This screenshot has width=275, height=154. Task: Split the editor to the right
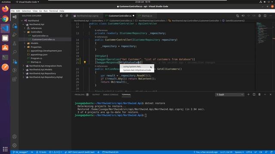(x=265, y=16)
